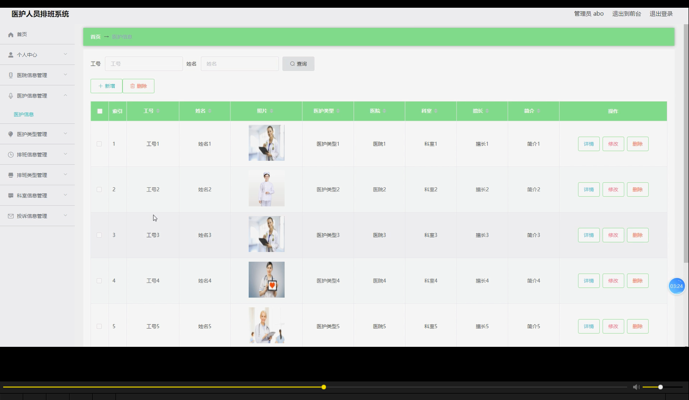The width and height of the screenshot is (689, 400).
Task: Click the clock icon next to 排班信息管理
Action: 11,155
